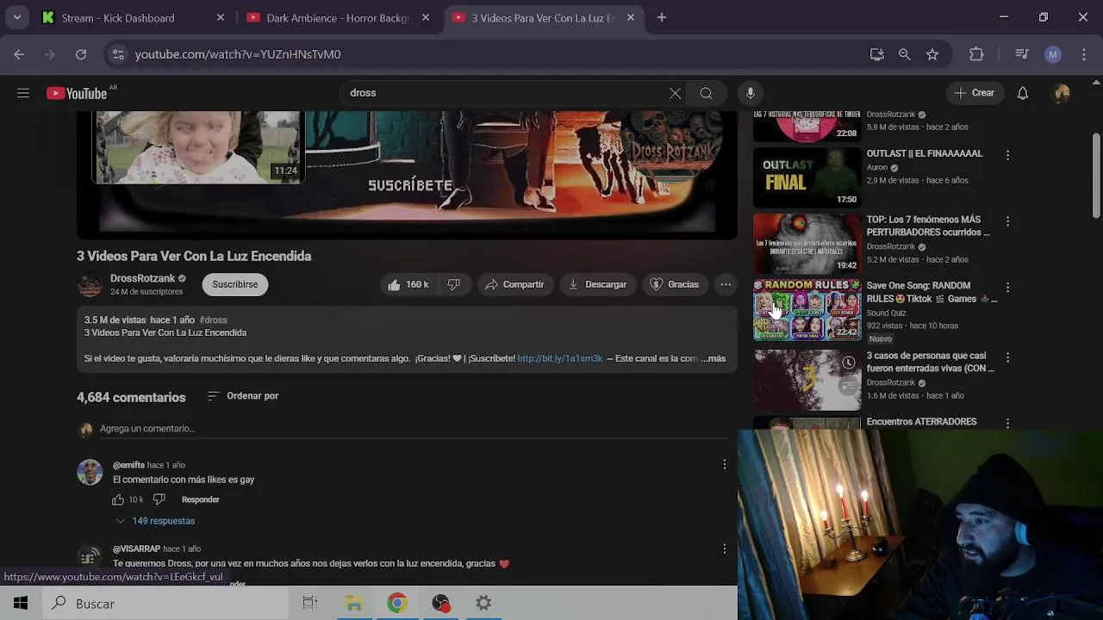The image size is (1103, 620).
Task: Click the Gracias thanks button
Action: (675, 284)
